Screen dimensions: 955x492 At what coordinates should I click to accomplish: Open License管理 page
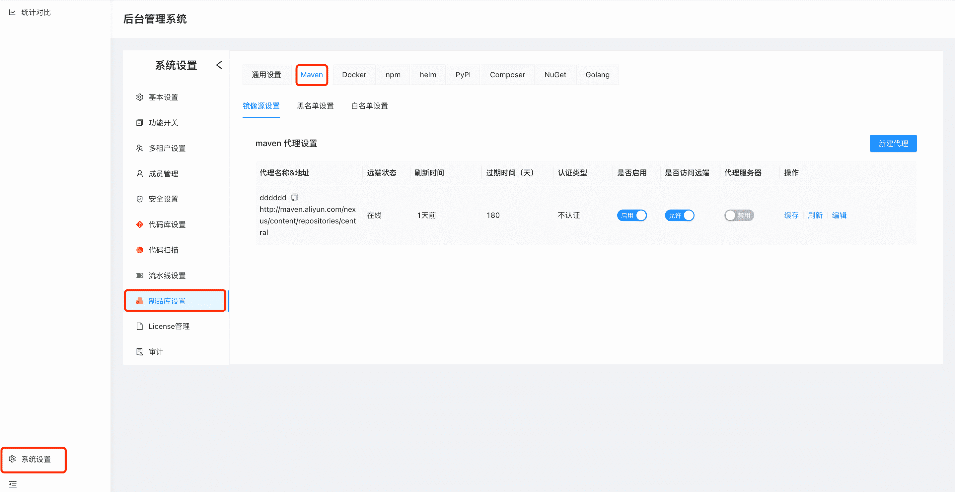[169, 326]
